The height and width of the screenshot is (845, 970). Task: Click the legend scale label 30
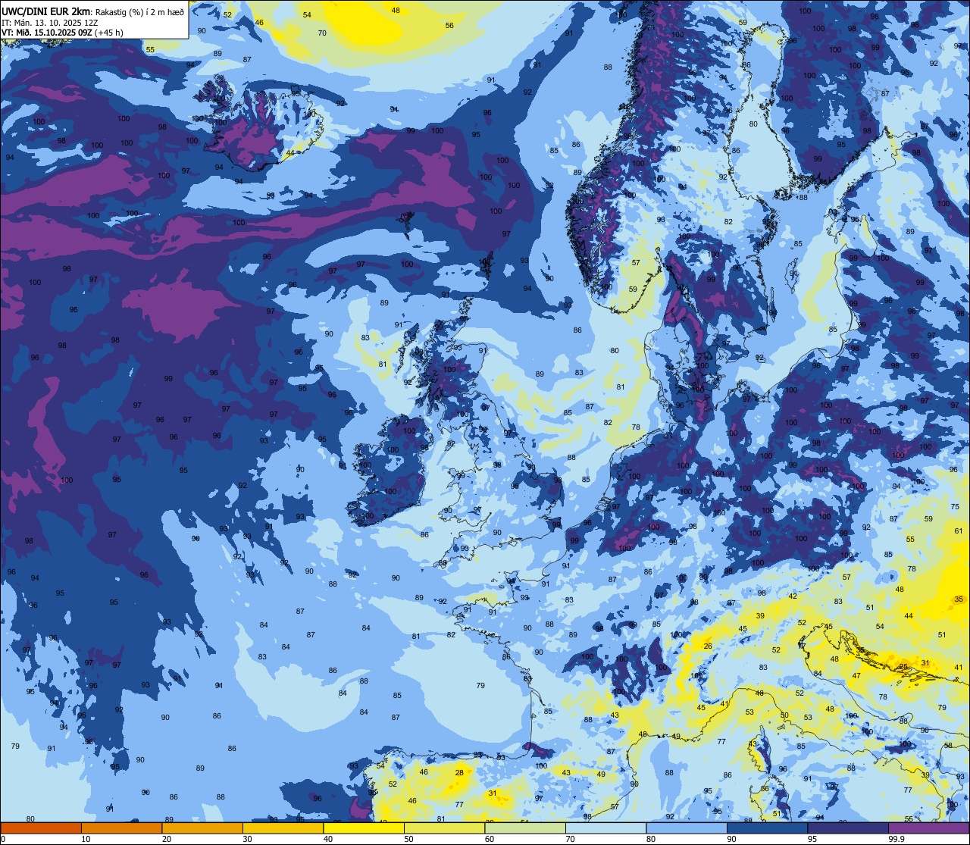point(248,839)
